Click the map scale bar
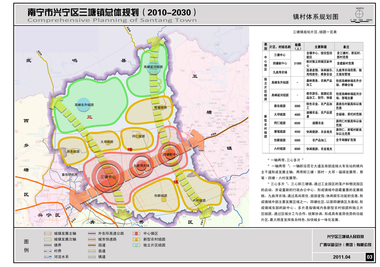Image resolution: width=380 pixels, height=268 pixels. coord(361,21)
